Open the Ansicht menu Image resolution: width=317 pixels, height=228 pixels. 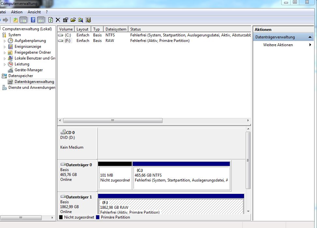pyautogui.click(x=34, y=12)
